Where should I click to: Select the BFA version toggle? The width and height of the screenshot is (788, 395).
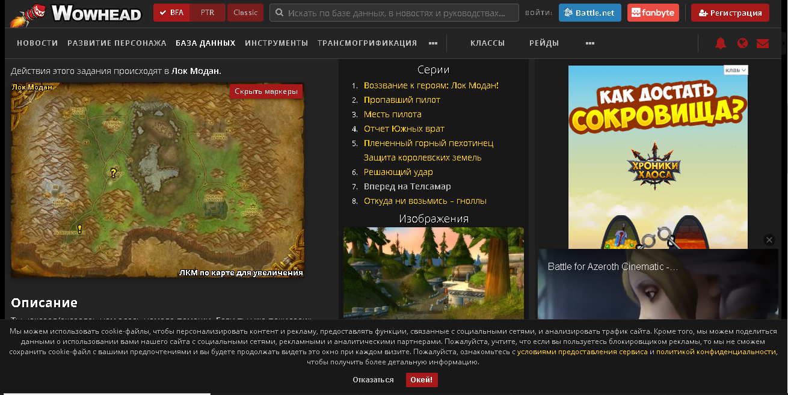click(171, 13)
